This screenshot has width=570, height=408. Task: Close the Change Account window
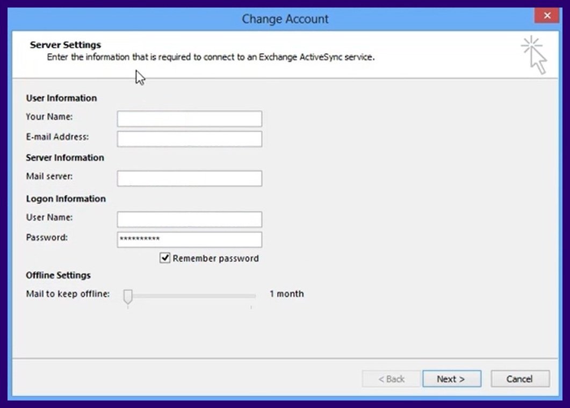(x=547, y=16)
